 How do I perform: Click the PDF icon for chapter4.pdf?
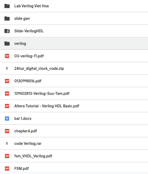(7, 131)
